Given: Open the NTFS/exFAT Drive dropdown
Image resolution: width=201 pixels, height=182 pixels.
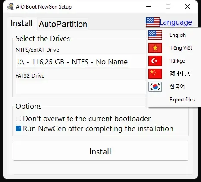Looking at the screenshot, I should [81, 62].
